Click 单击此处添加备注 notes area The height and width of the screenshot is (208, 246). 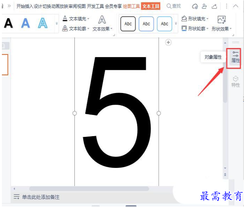[41, 197]
